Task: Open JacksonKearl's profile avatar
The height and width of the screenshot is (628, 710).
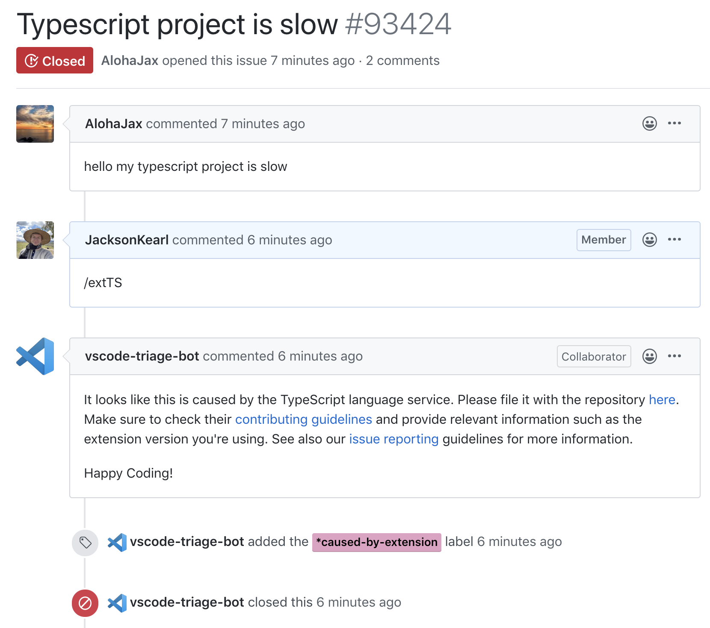Action: (35, 240)
